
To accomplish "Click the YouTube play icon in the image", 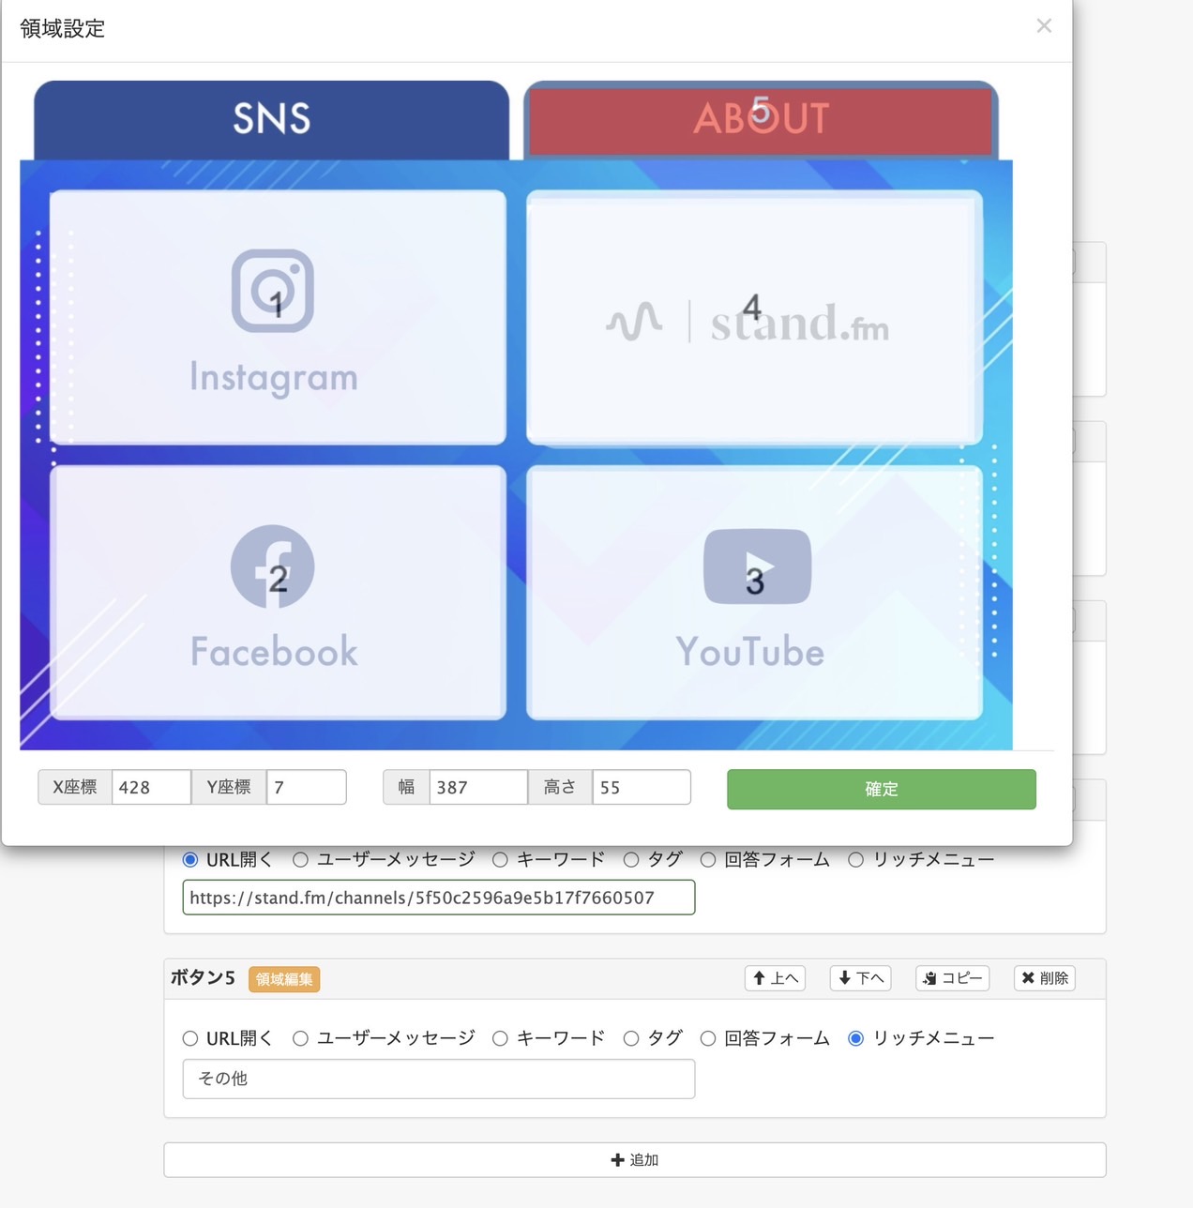I will click(757, 566).
